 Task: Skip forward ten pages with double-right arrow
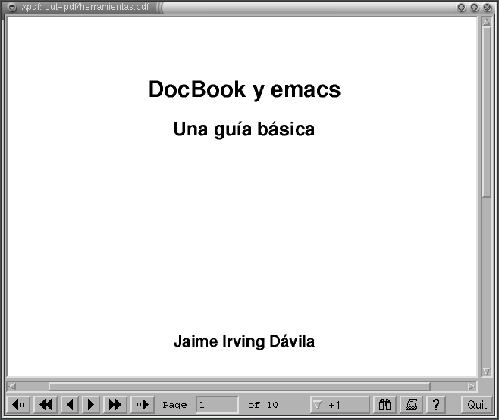tap(115, 405)
